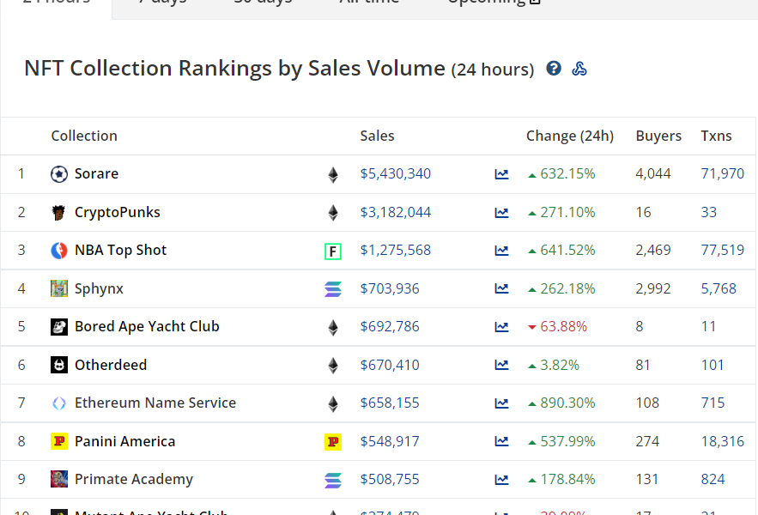Click the $703,936 sales value
The height and width of the screenshot is (515, 758).
[x=390, y=288]
